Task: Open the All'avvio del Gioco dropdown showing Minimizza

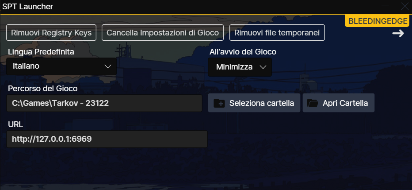Action: (x=240, y=67)
